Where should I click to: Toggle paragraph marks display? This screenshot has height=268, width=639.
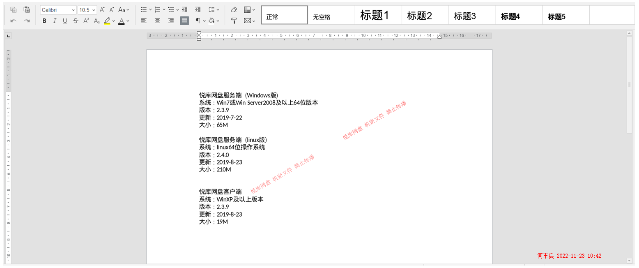coord(198,21)
